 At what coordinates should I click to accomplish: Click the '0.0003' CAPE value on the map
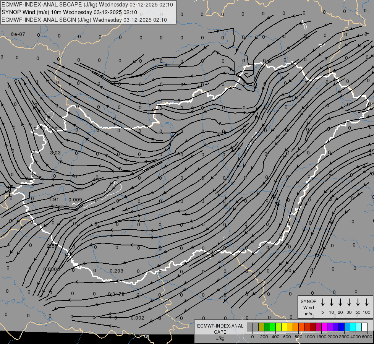[x=52, y=269]
